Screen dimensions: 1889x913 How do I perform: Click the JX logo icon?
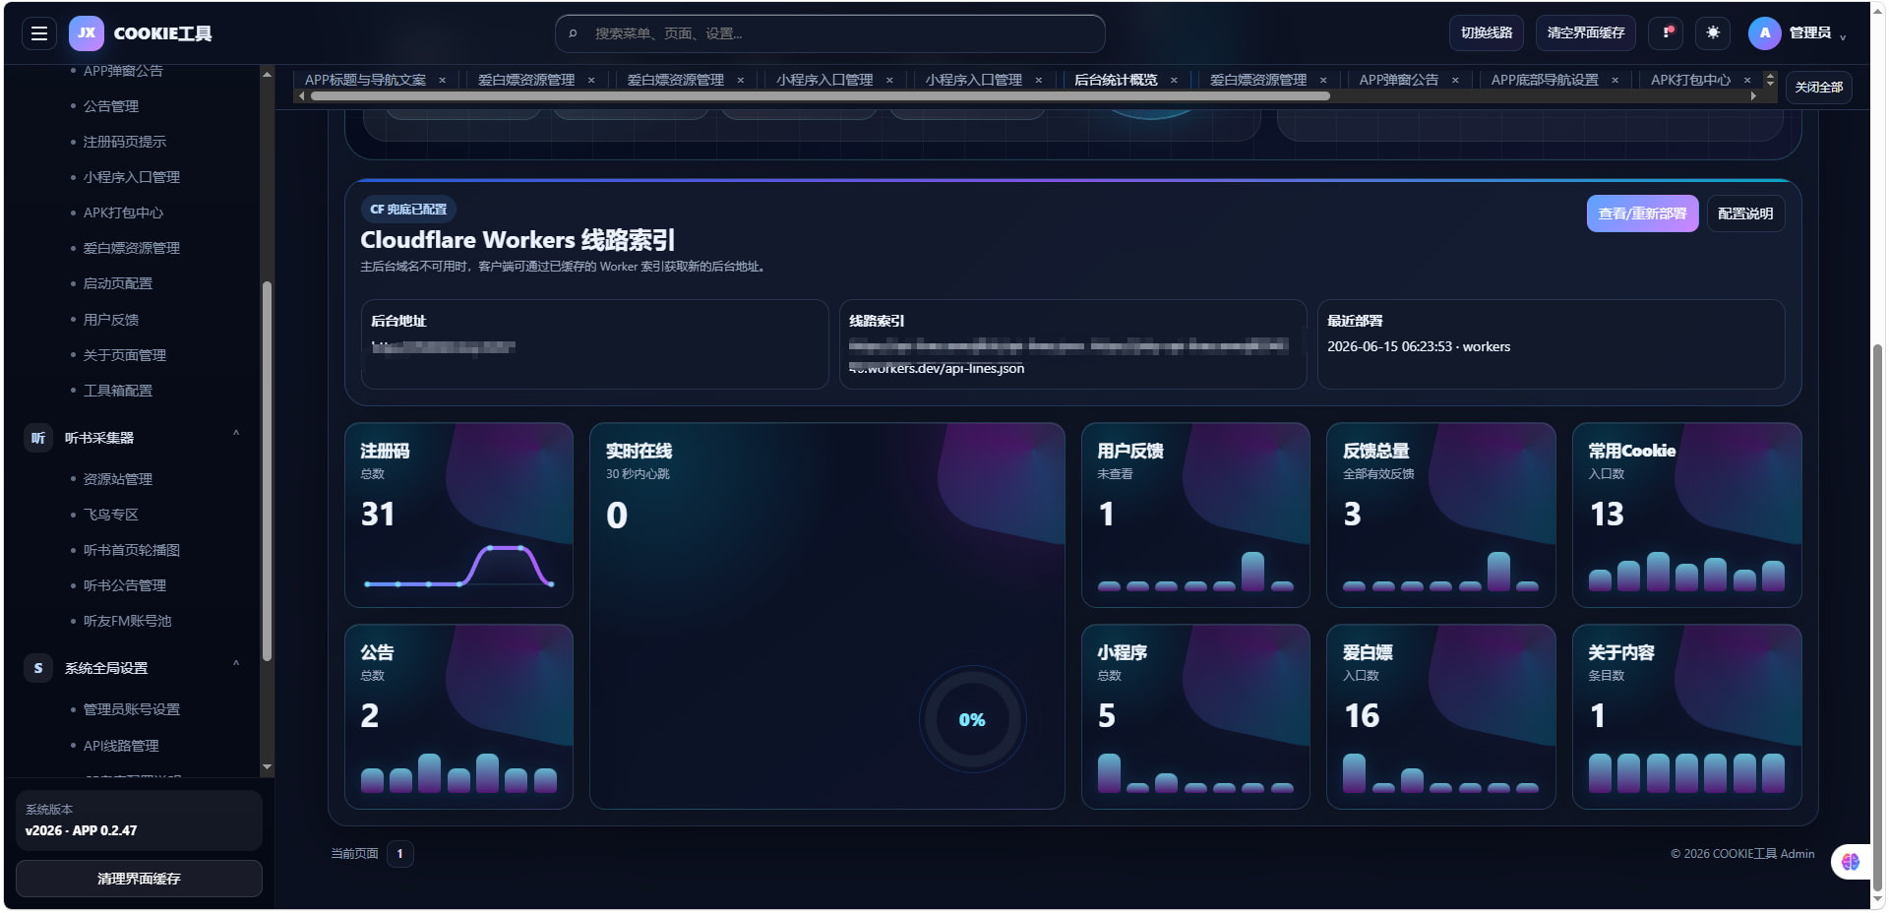pyautogui.click(x=87, y=33)
